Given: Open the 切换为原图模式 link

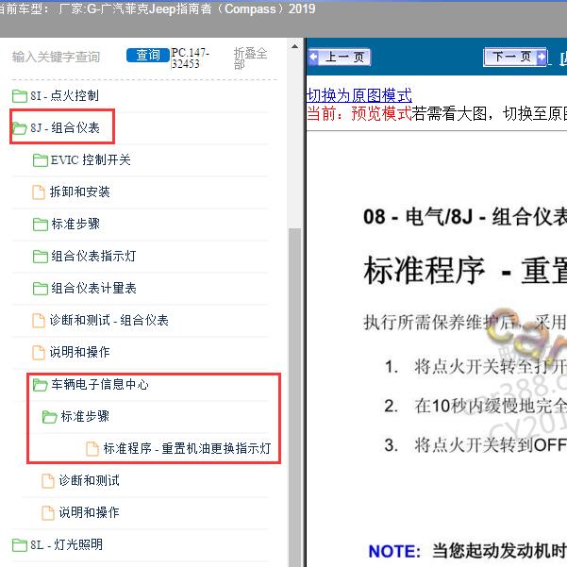Looking at the screenshot, I should click(x=359, y=95).
